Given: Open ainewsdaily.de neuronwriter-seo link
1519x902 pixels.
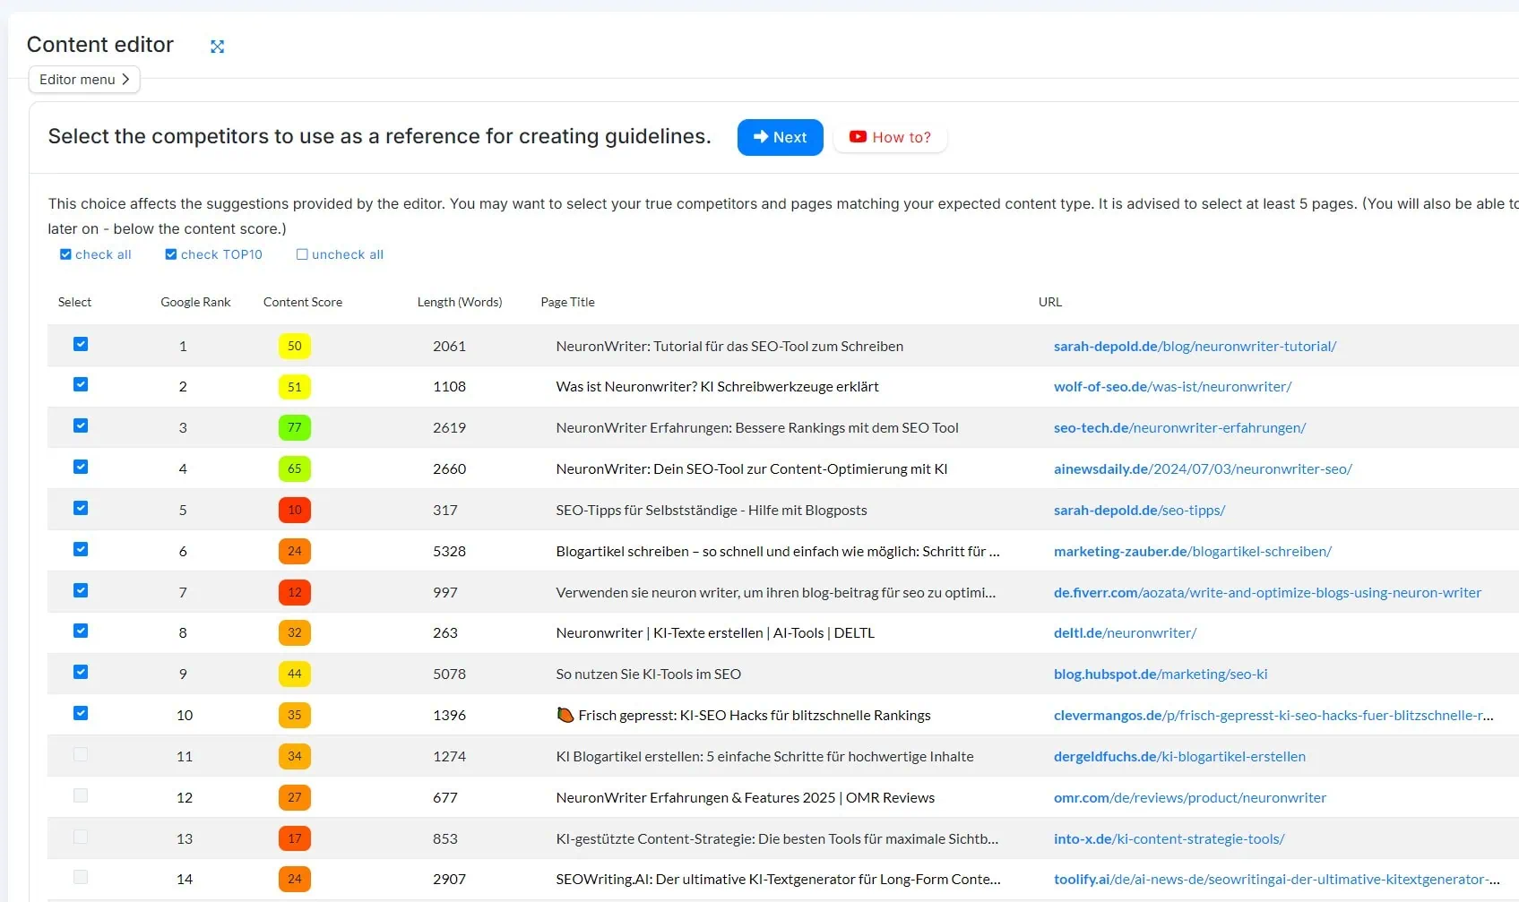Looking at the screenshot, I should pos(1203,469).
